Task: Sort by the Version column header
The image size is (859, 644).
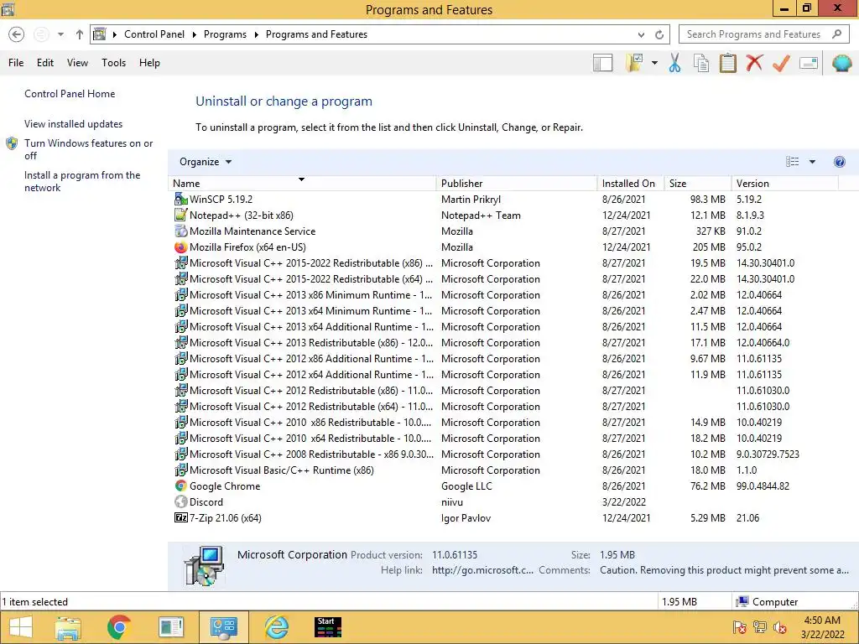Action: pyautogui.click(x=785, y=184)
